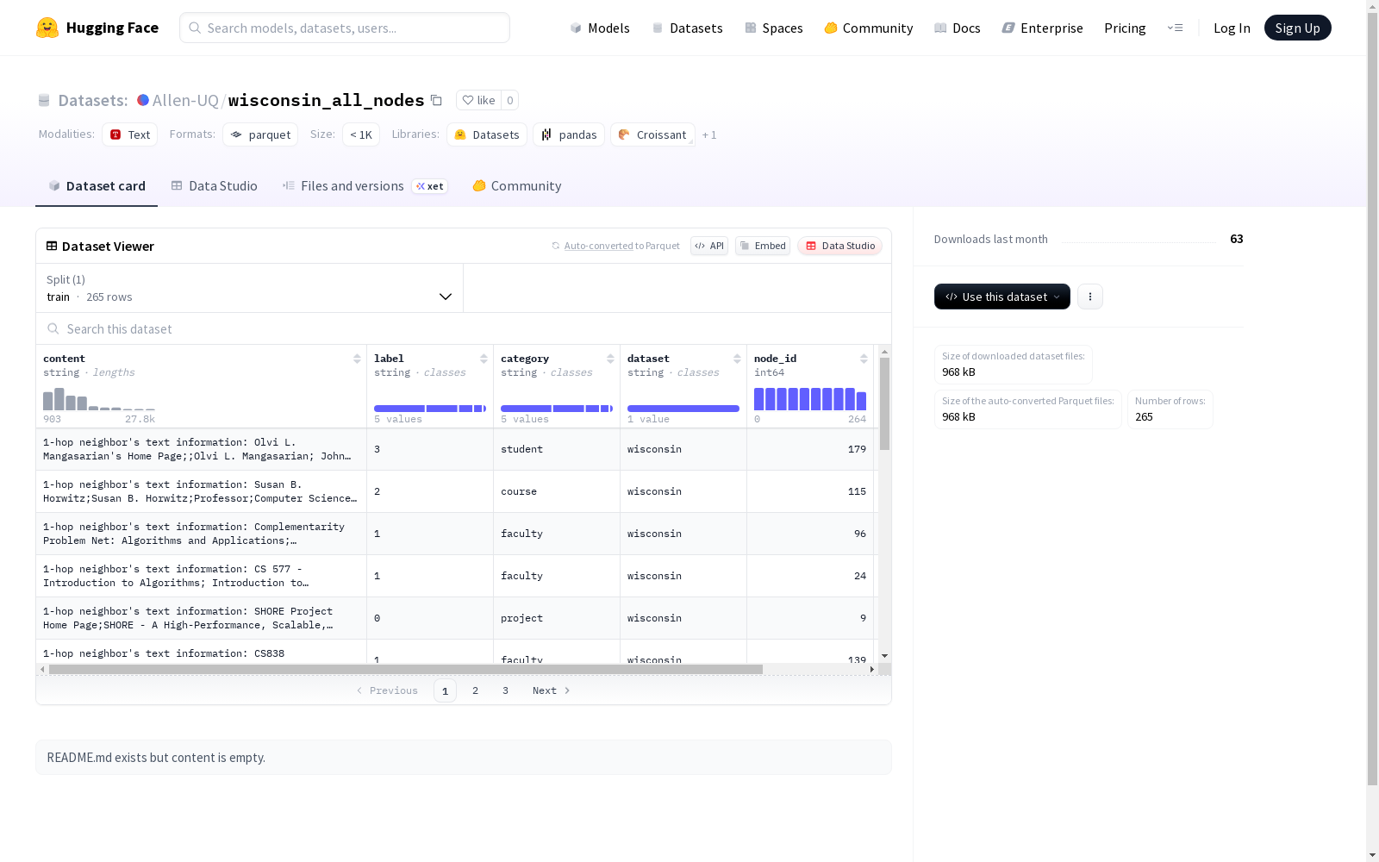Click the Dataset Viewer table icon
1379x862 pixels.
point(52,246)
